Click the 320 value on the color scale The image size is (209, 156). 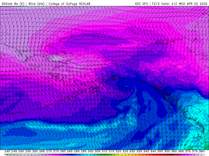pyautogui.click(x=118, y=151)
